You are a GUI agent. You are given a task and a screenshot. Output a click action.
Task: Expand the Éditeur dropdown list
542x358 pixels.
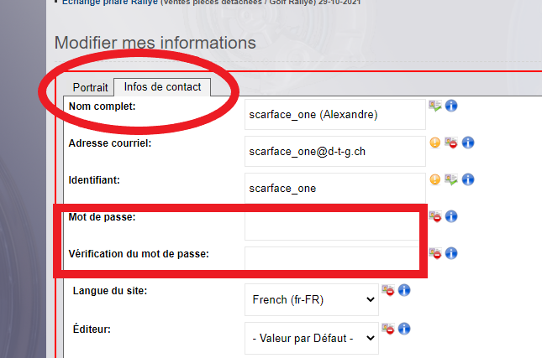pos(312,338)
